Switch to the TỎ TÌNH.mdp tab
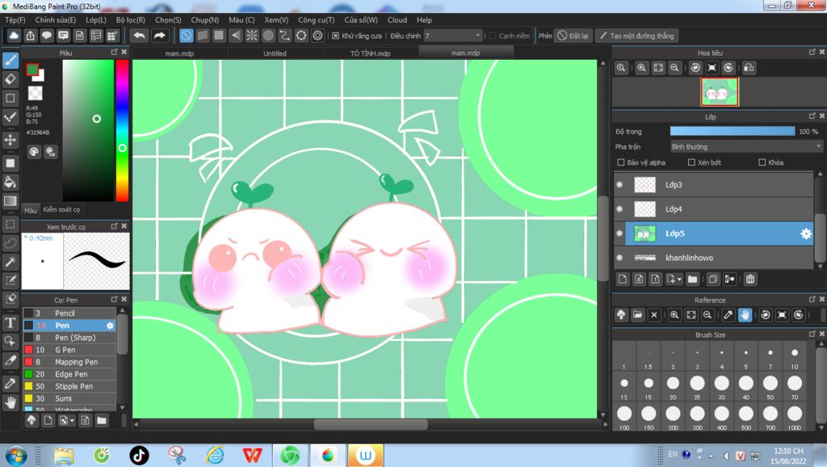The width and height of the screenshot is (827, 467). 370,53
